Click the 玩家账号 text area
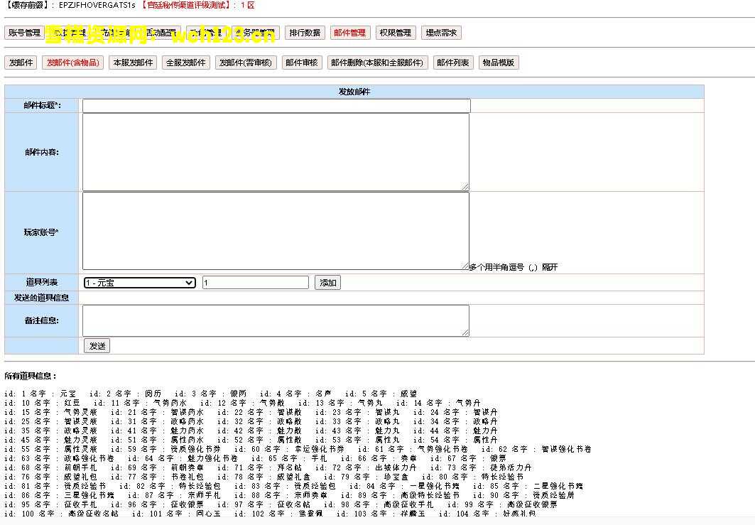 click(x=276, y=230)
